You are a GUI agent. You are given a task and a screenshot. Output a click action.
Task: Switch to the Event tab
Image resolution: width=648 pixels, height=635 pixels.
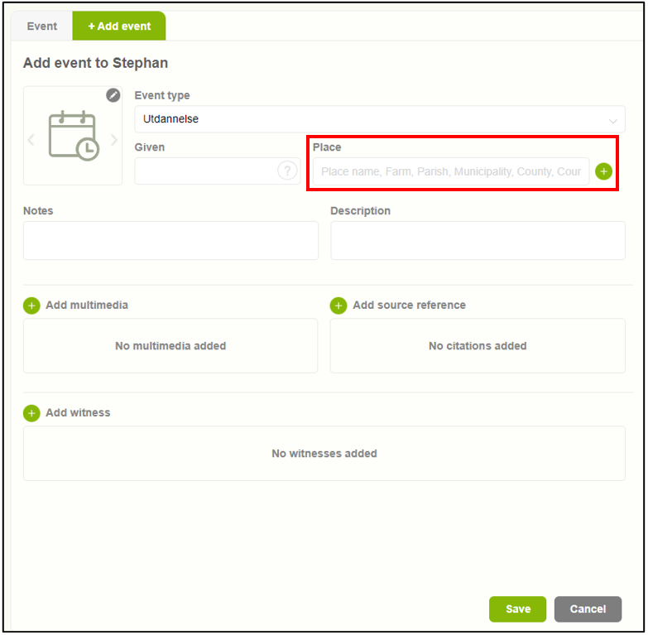click(41, 26)
